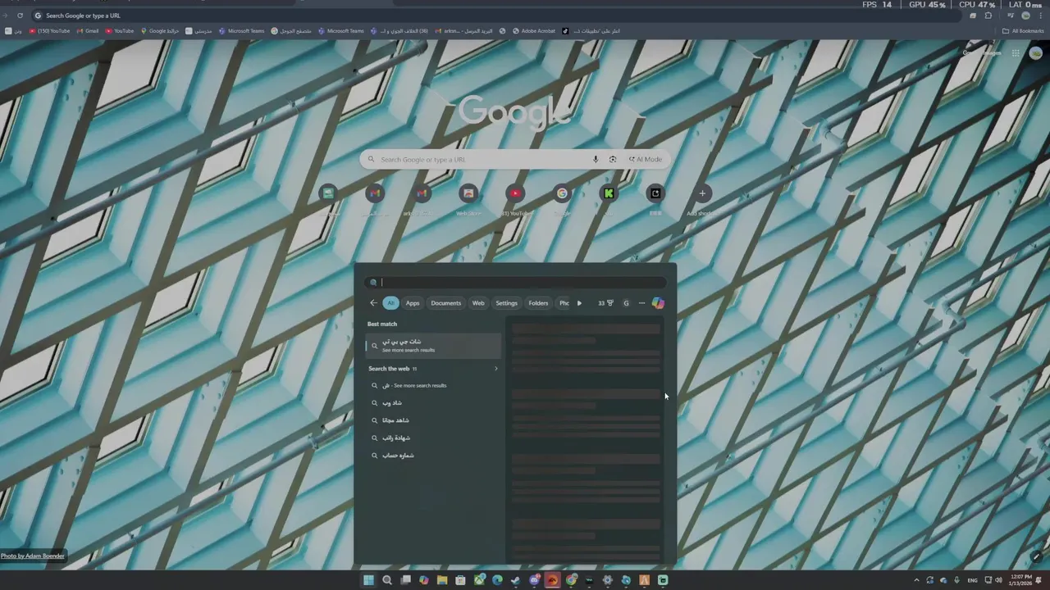
Task: Open the Google 'G' shortcut tile
Action: (x=562, y=193)
